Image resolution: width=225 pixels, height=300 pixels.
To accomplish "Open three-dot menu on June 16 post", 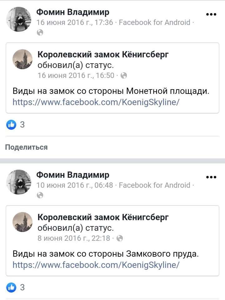I will tap(211, 14).
